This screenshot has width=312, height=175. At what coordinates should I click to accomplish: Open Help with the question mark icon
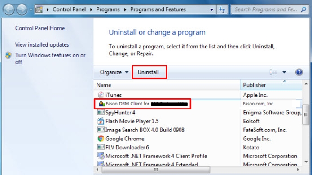(299, 72)
